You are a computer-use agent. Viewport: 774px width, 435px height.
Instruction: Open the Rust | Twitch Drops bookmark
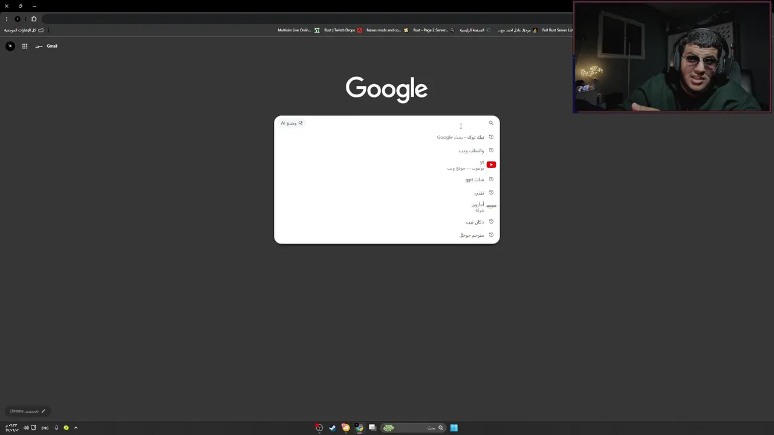point(343,30)
